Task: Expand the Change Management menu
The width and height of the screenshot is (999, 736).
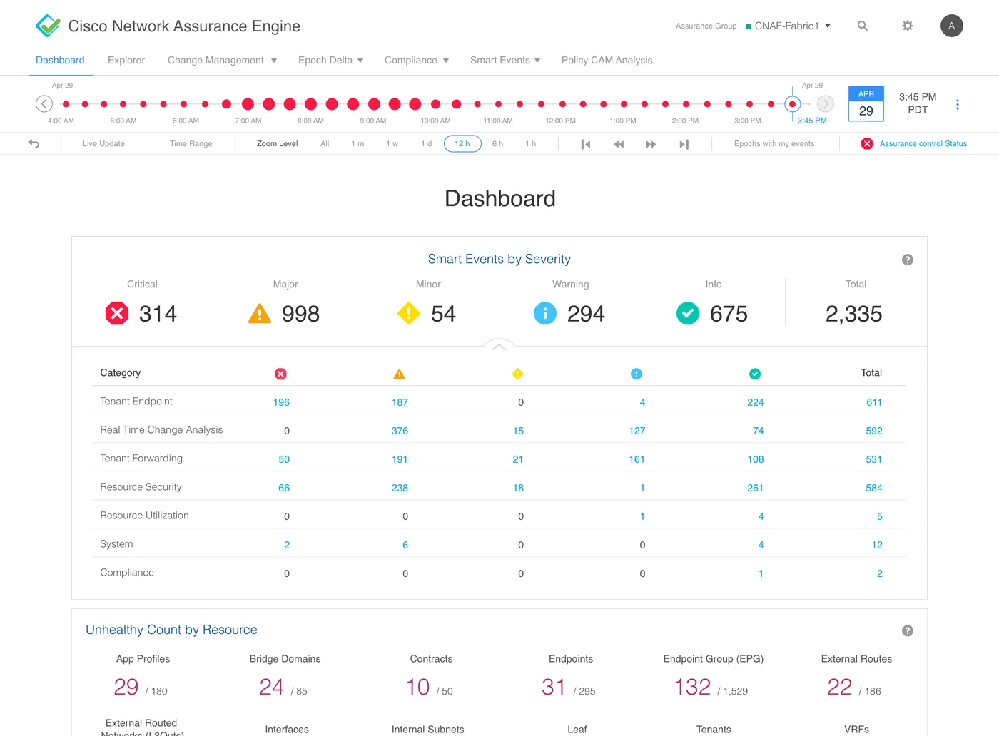Action: (x=222, y=61)
